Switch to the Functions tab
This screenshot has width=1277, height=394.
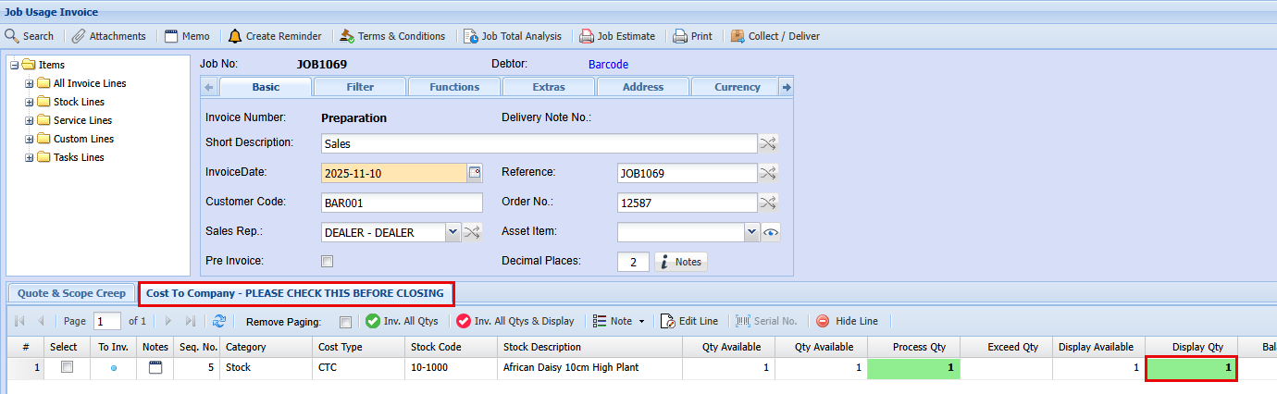pyautogui.click(x=454, y=87)
